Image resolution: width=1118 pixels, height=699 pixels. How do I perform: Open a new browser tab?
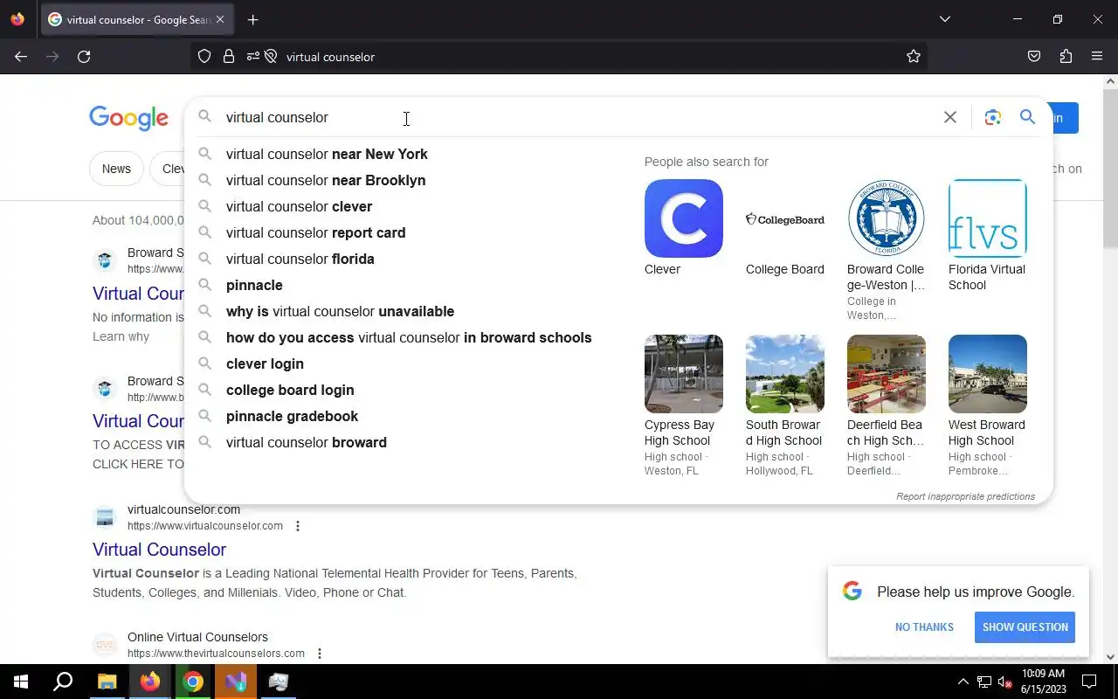coord(252,19)
